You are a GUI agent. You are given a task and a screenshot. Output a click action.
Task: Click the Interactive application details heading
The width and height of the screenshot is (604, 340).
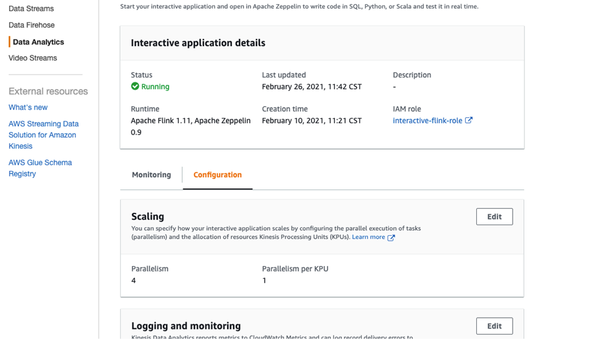click(198, 43)
